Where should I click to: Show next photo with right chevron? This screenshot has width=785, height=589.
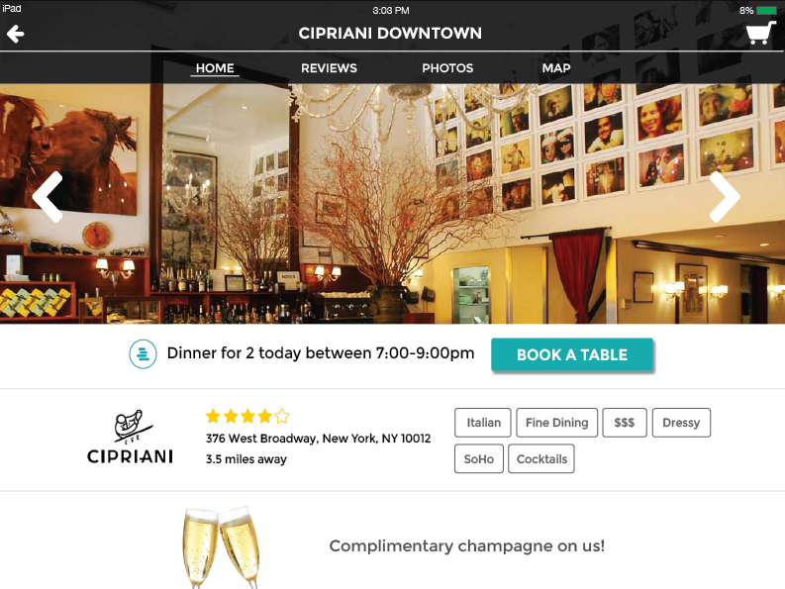tap(724, 197)
